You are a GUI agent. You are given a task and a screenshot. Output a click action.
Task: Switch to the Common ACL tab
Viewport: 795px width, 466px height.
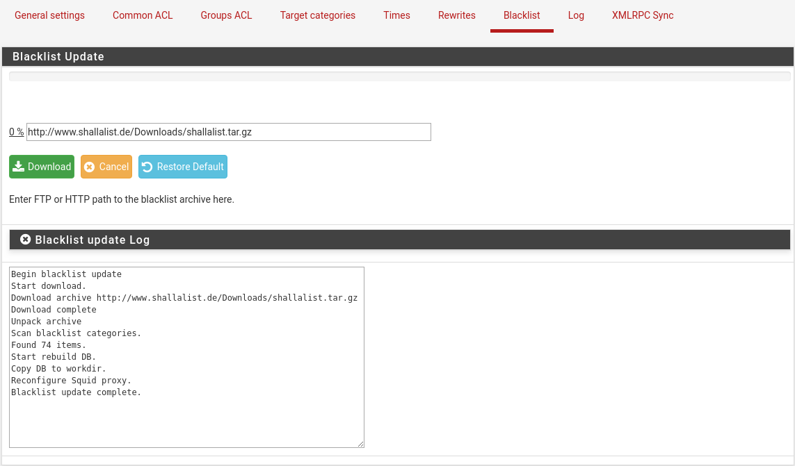tap(143, 15)
